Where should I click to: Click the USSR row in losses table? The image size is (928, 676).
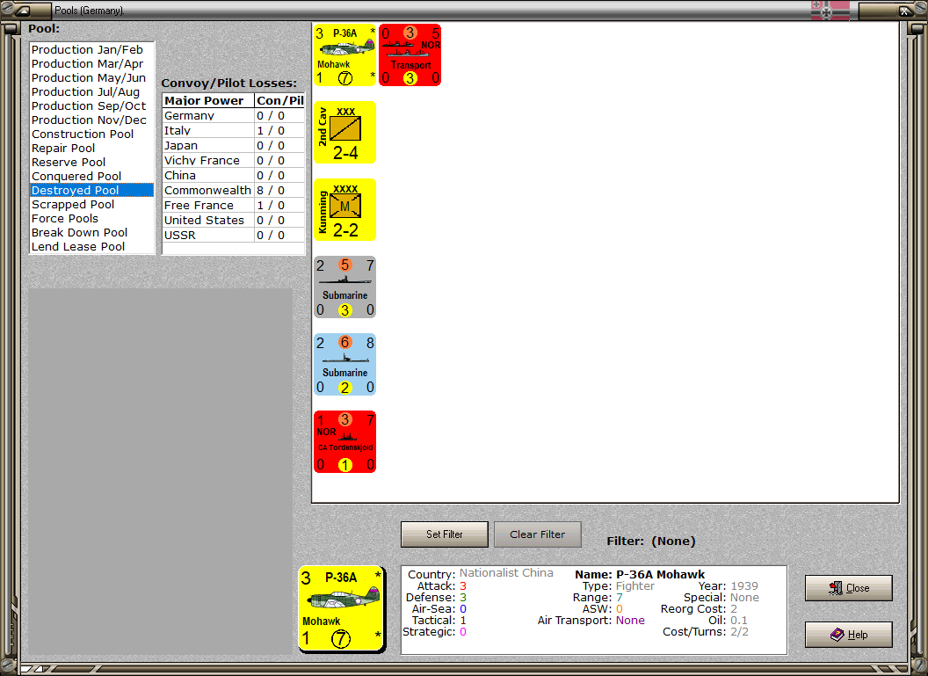234,235
